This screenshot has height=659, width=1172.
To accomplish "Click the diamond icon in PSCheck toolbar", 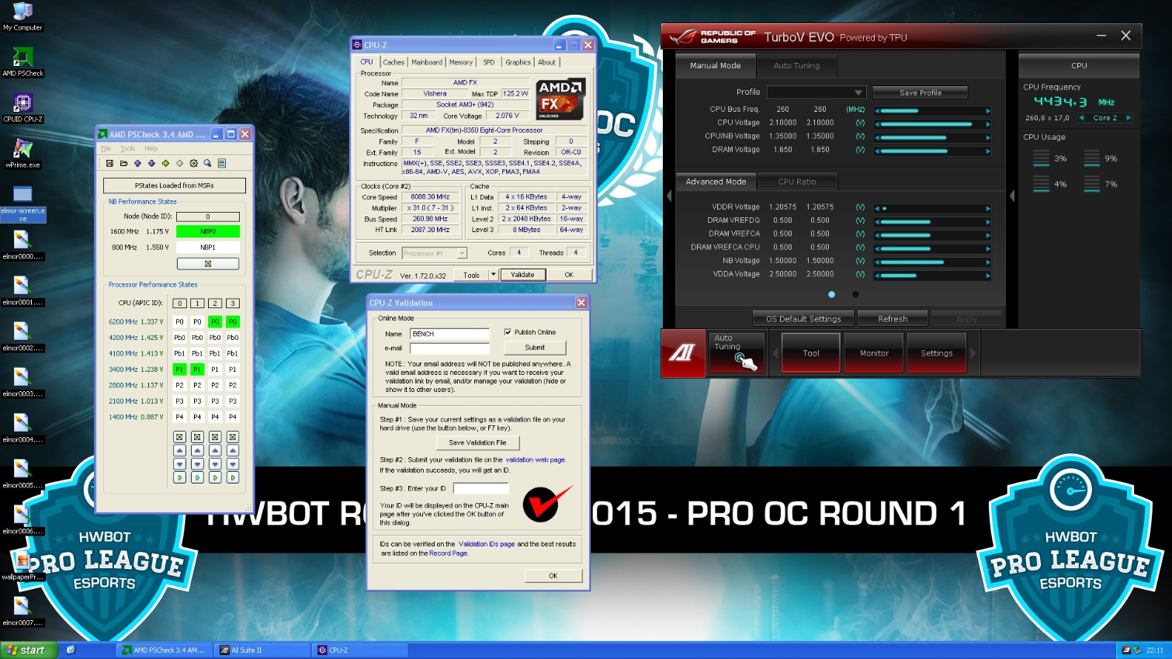I will coord(179,163).
